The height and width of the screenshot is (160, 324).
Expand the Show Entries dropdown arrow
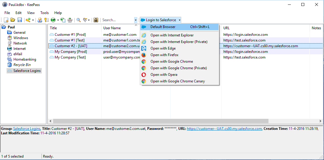click(89, 20)
